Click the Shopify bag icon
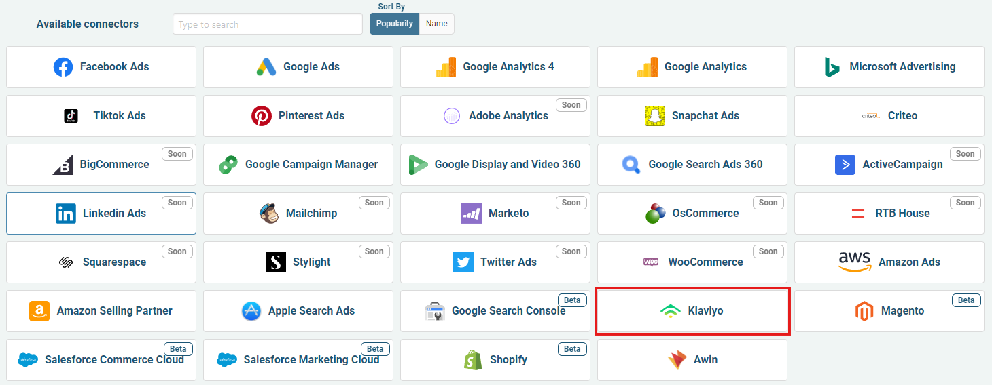 coord(472,360)
